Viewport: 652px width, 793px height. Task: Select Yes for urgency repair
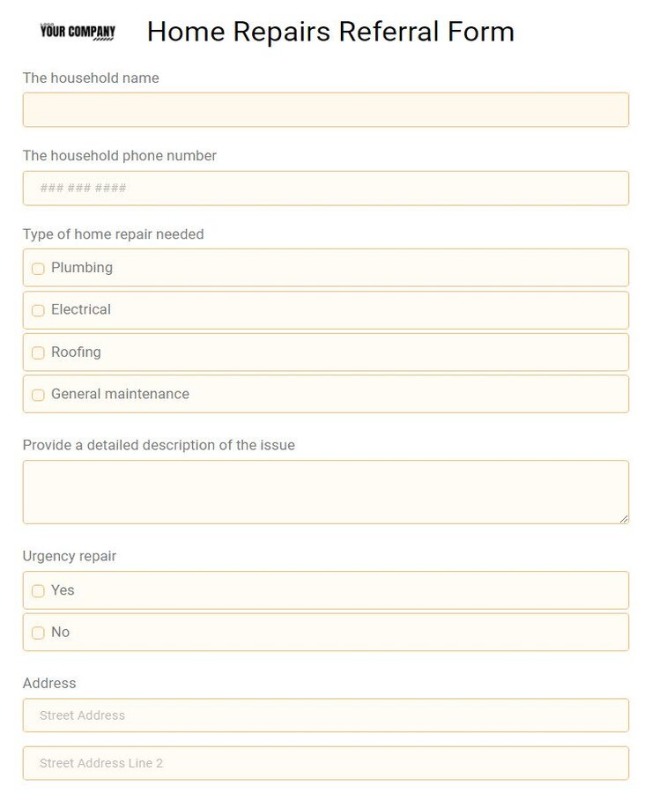coord(38,590)
